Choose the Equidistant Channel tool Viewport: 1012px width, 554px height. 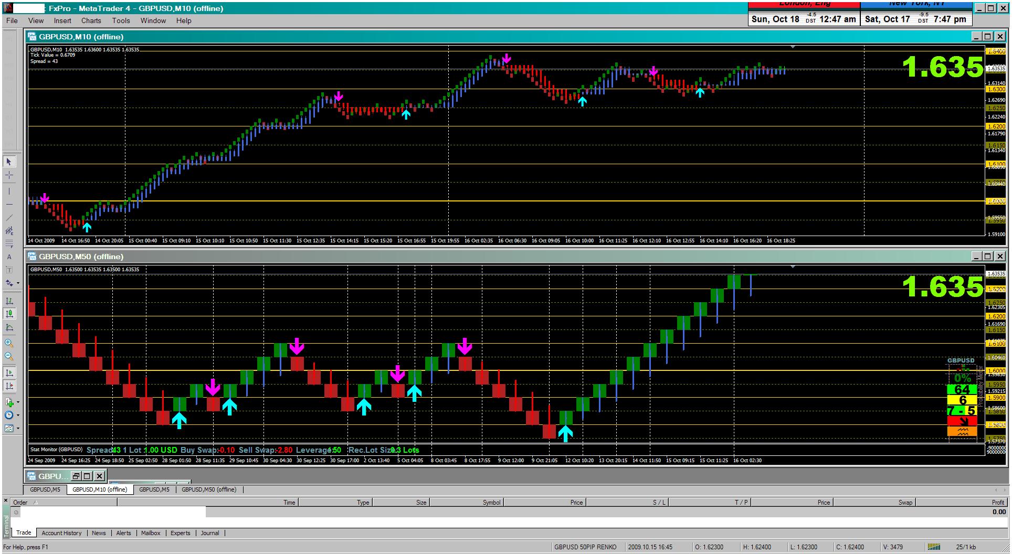[9, 231]
